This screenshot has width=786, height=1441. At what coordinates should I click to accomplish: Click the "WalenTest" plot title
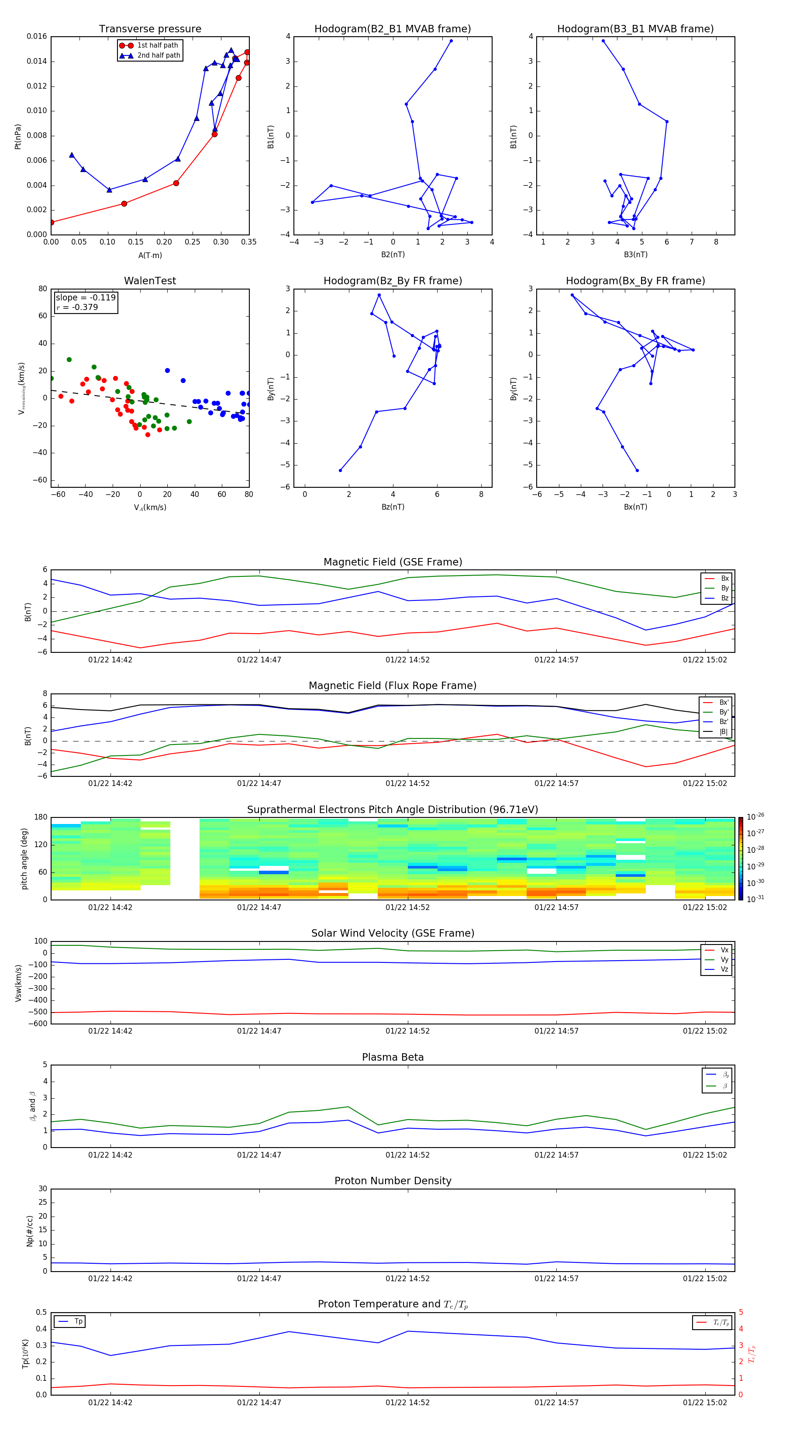pyautogui.click(x=150, y=281)
